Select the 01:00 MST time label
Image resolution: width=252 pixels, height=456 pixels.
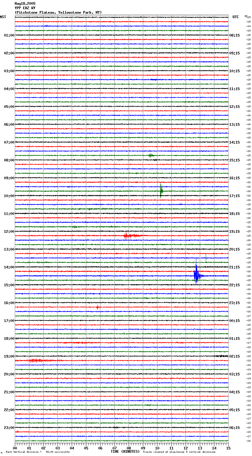(9, 35)
